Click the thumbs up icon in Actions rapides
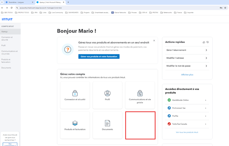The width and height of the screenshot is (229, 146). 204,42
